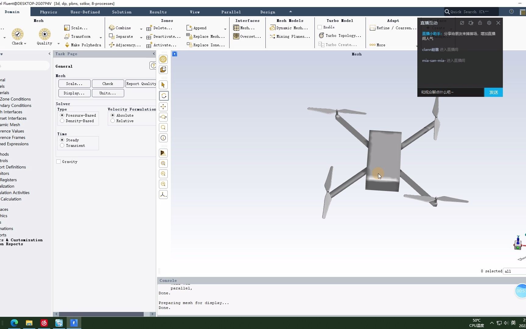Enable the Gravity checkbox
The image size is (526, 329).
[x=58, y=162]
